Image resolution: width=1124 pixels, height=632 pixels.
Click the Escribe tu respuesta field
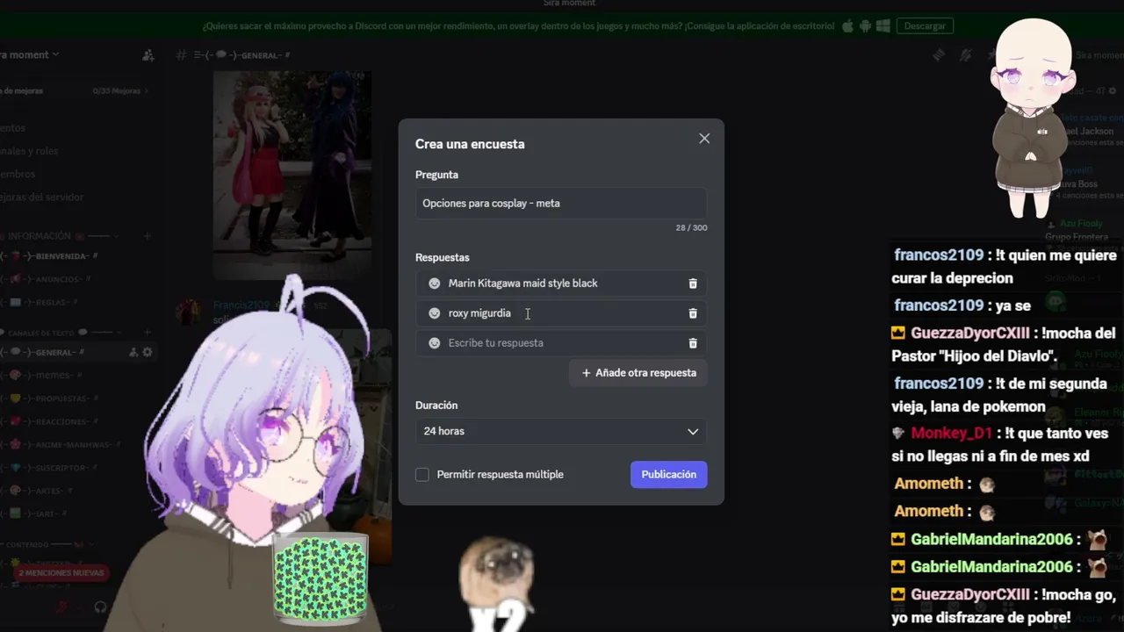[562, 343]
